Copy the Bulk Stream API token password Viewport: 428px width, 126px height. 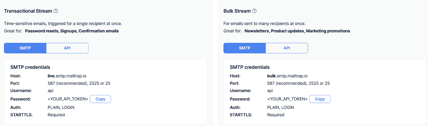[320, 99]
